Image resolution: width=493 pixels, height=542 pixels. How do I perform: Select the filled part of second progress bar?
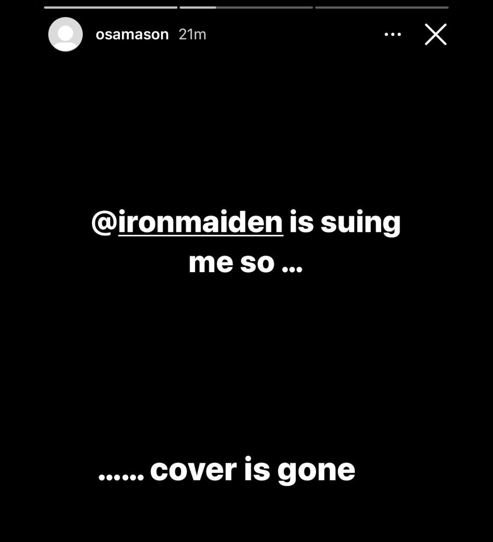(198, 7)
